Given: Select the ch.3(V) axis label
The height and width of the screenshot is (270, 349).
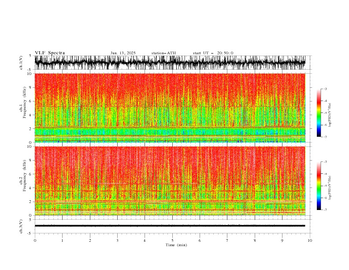Looking at the screenshot, I should click(x=21, y=226).
